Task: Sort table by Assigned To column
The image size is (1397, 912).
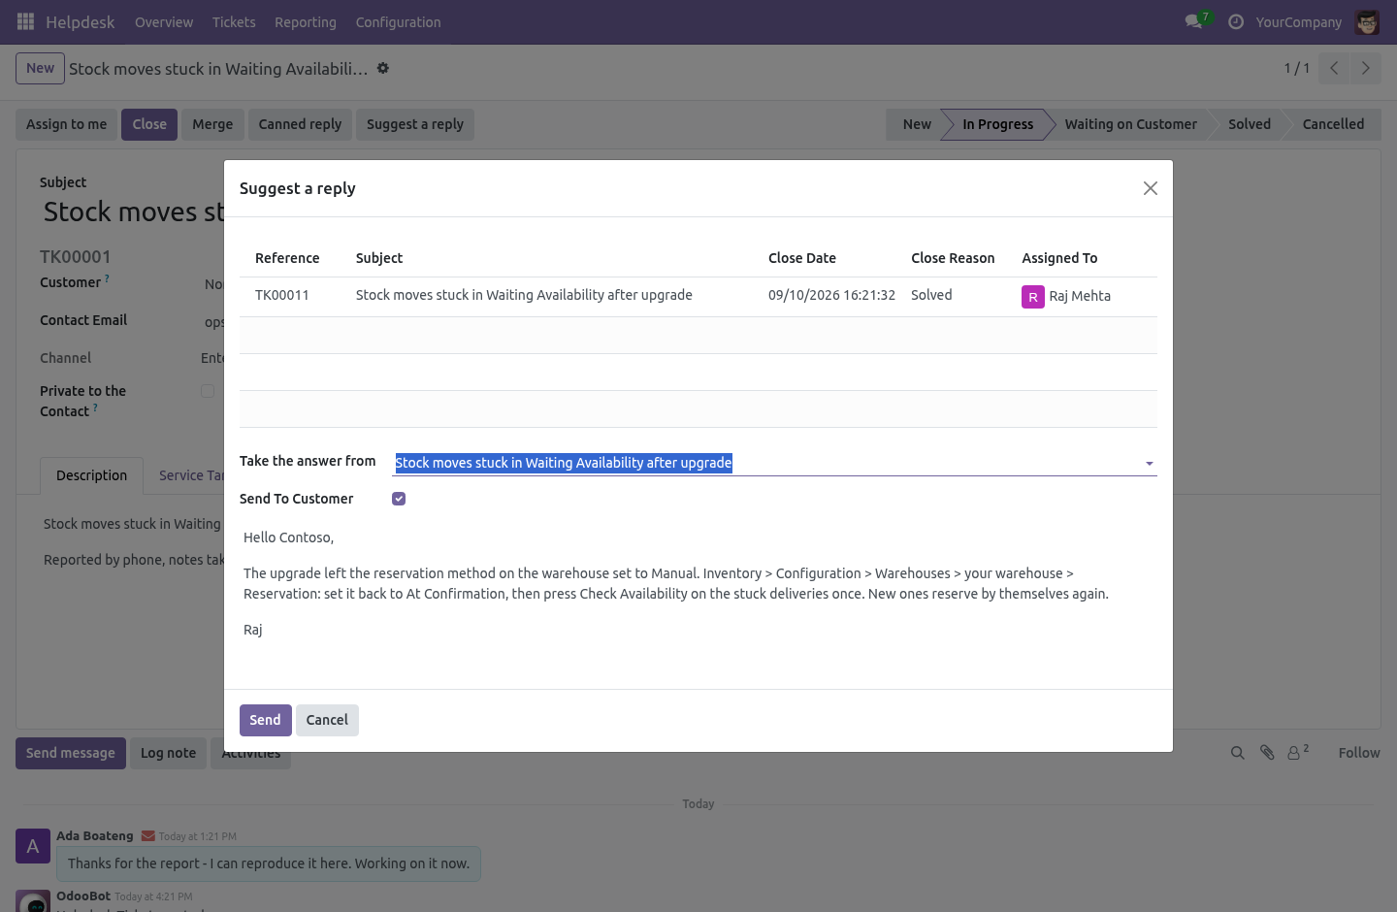Action: coord(1059,258)
